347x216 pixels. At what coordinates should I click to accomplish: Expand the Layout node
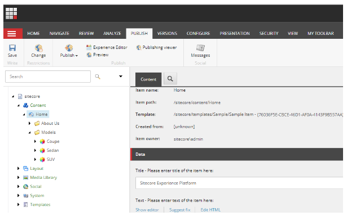coord(19,169)
